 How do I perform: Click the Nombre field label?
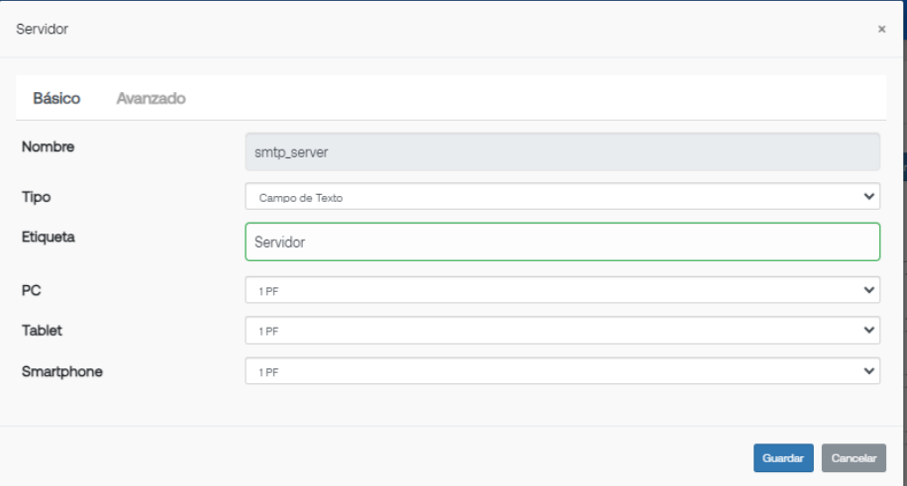[48, 146]
